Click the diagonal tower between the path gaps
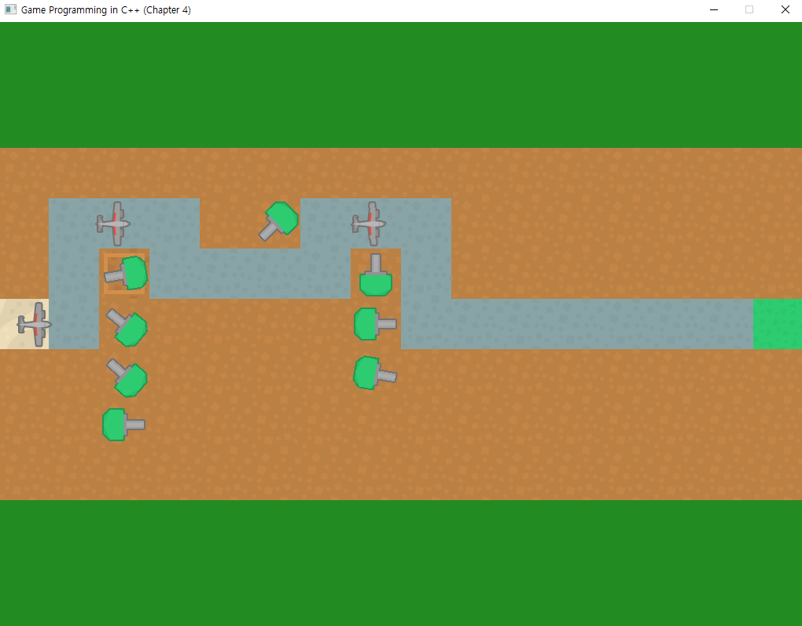 click(279, 221)
